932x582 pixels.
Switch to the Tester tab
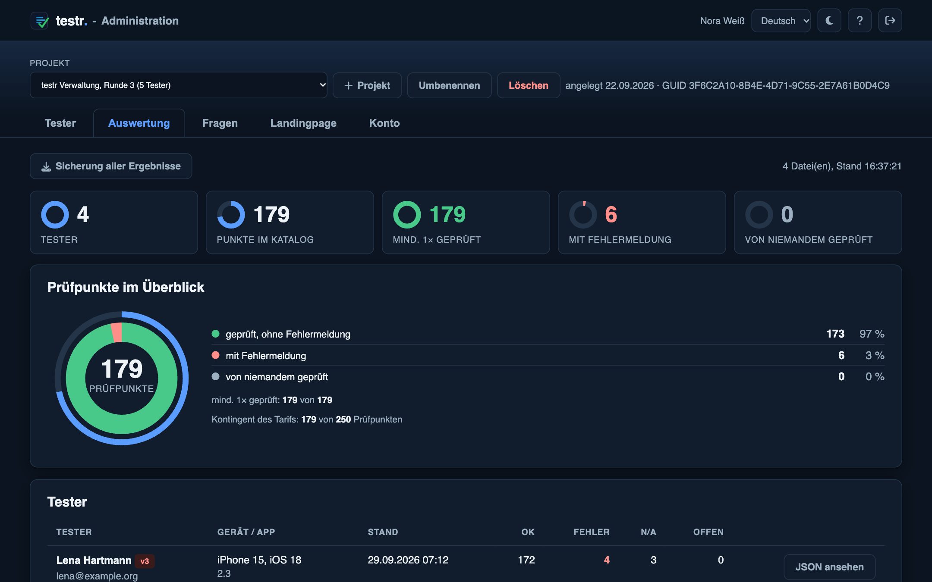[60, 123]
